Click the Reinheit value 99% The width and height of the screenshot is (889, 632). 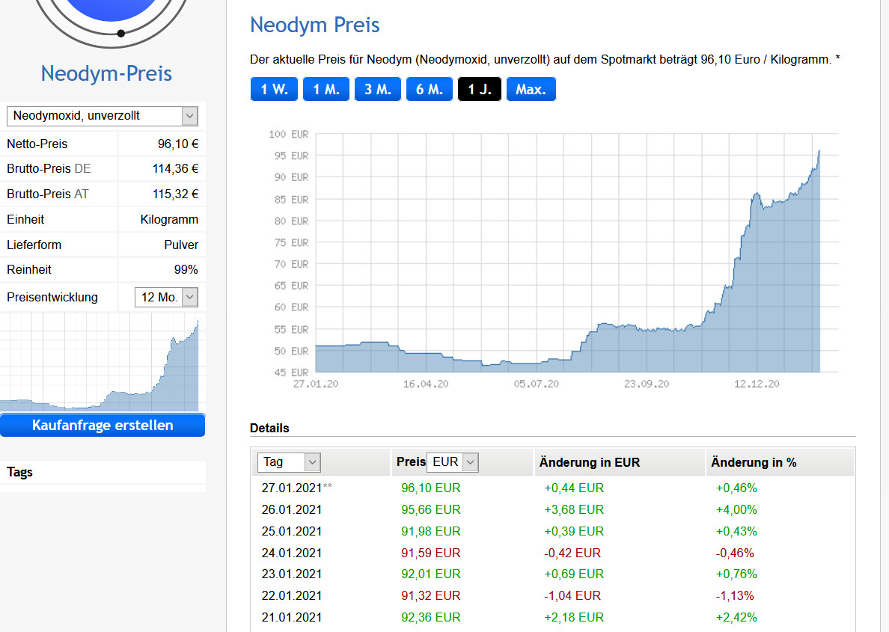[x=186, y=270]
